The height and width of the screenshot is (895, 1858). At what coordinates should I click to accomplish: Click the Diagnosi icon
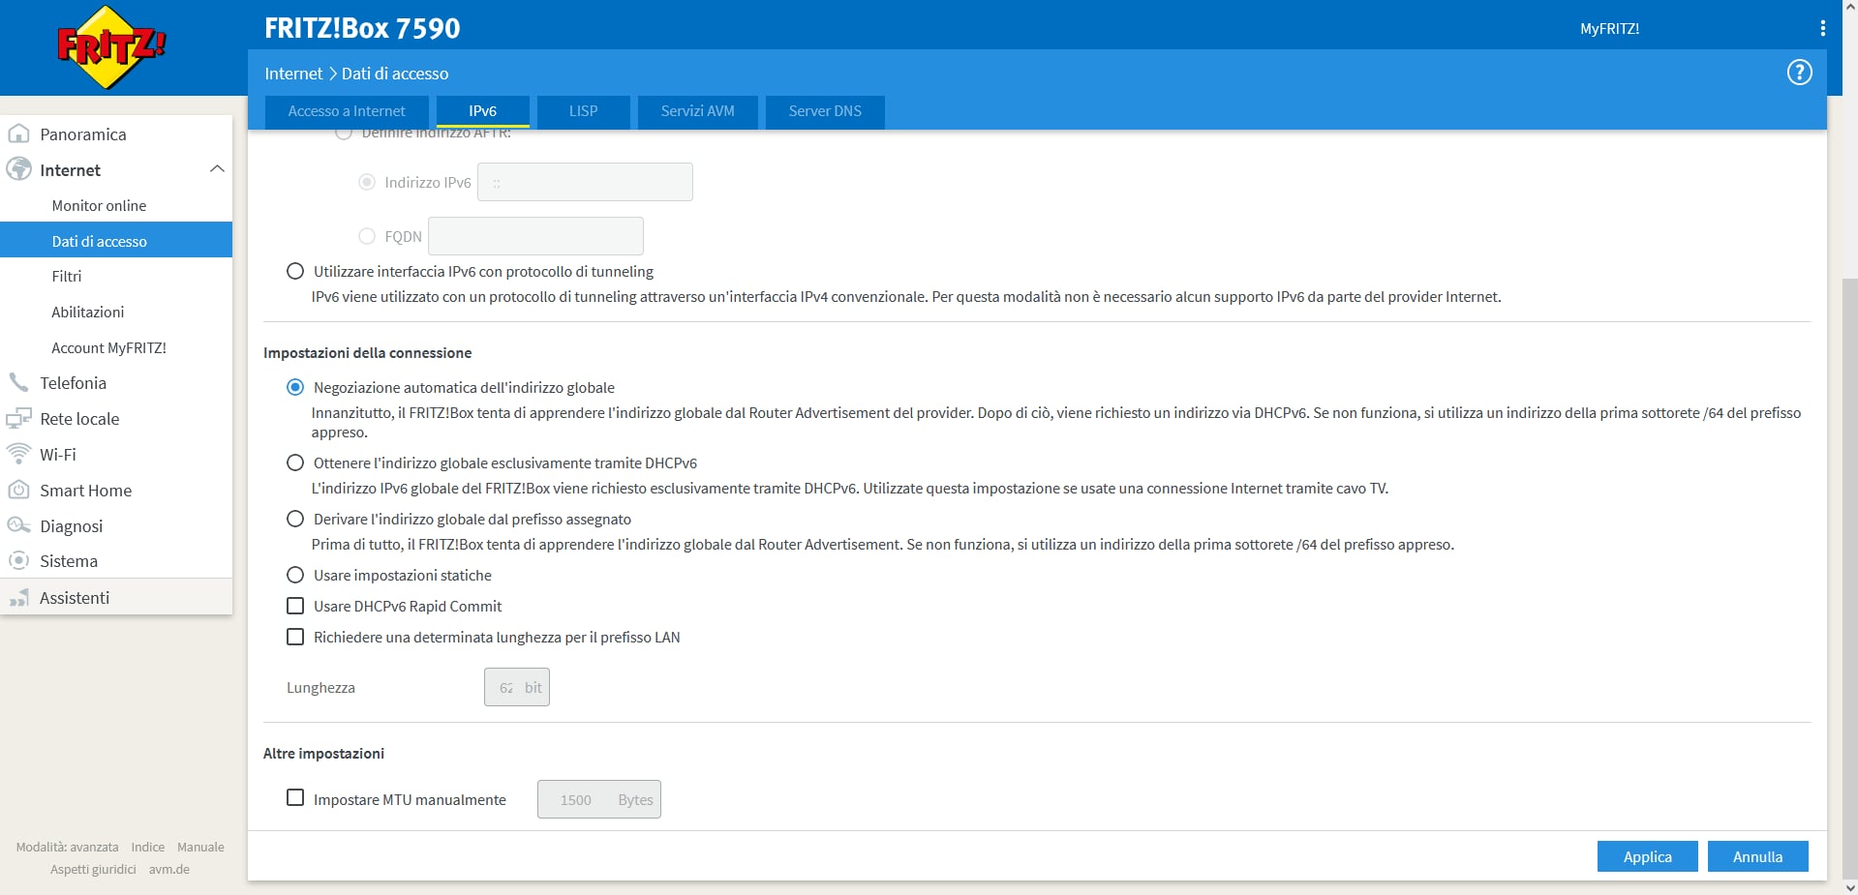click(x=18, y=525)
